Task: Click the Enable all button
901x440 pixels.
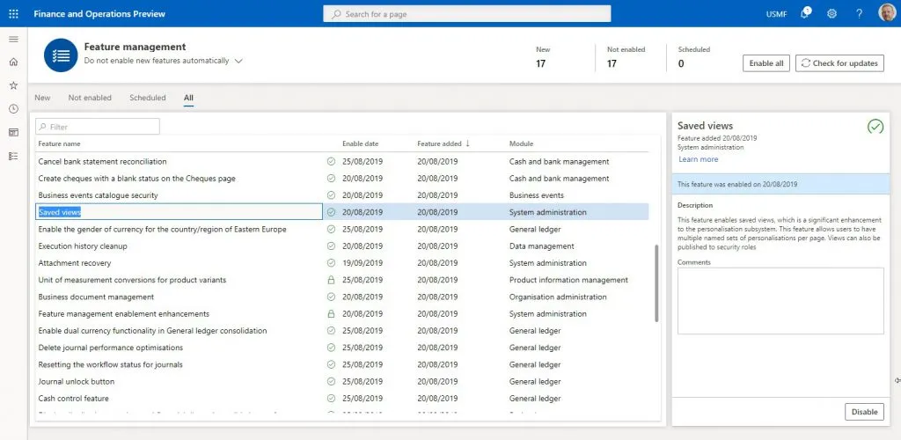Action: click(x=766, y=63)
